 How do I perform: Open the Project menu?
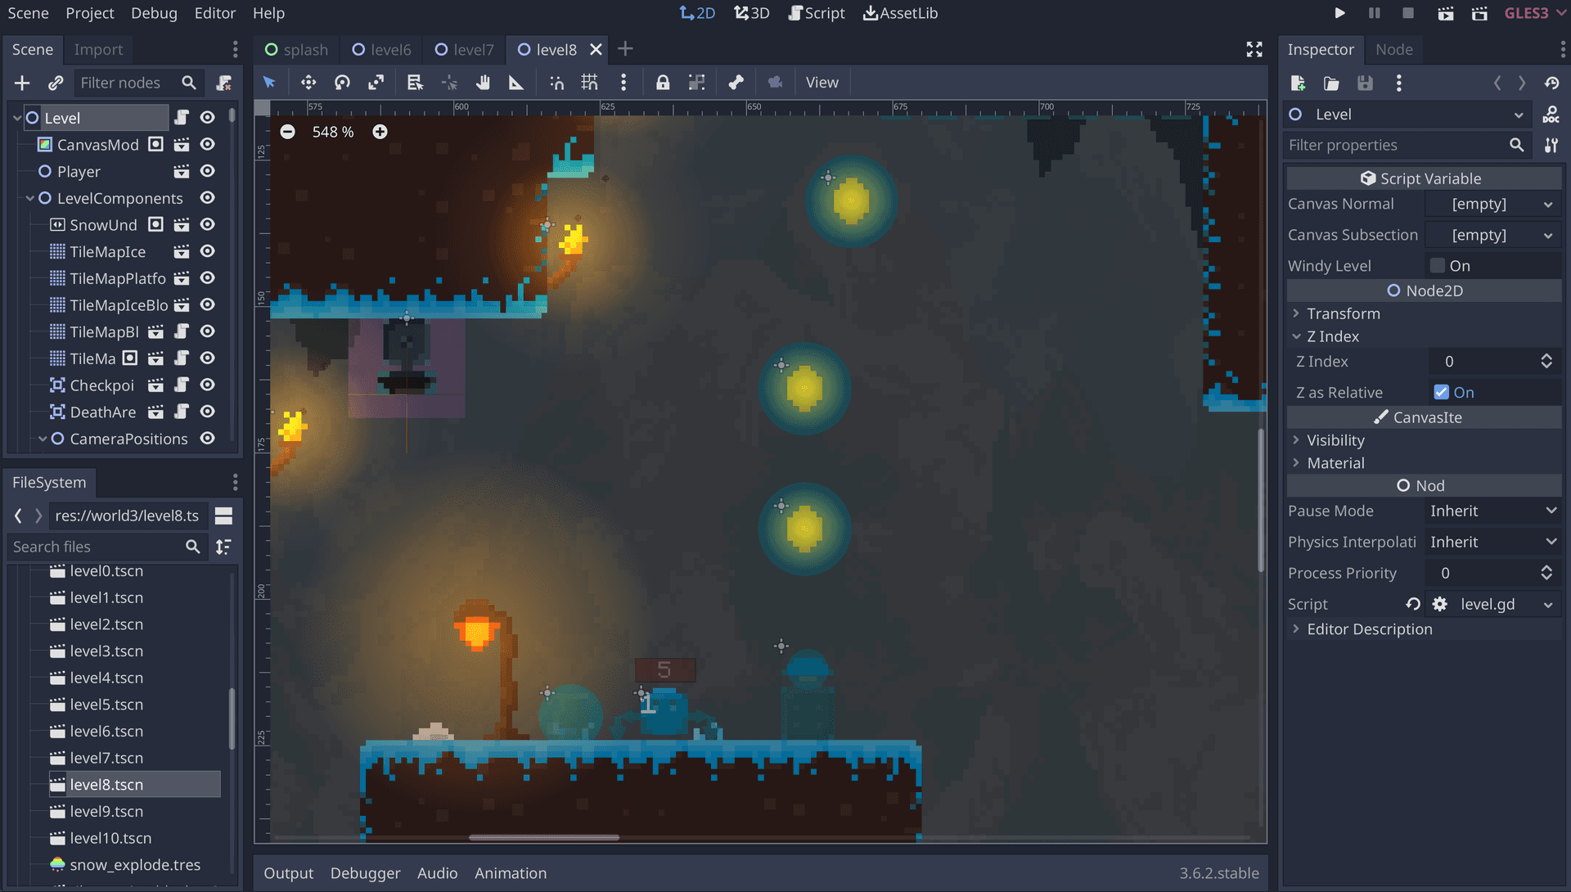click(90, 13)
